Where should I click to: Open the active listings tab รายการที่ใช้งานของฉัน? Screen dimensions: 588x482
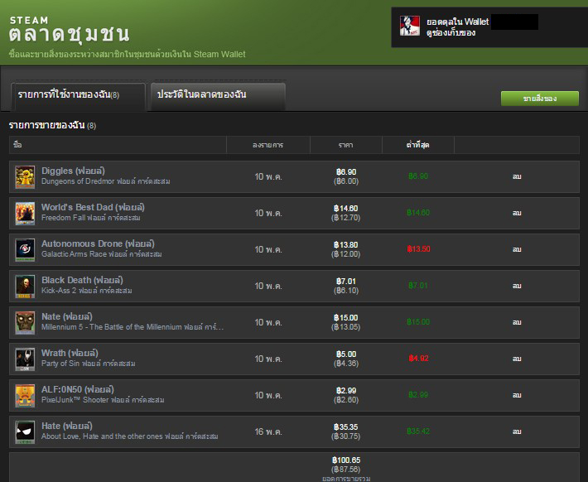[78, 96]
